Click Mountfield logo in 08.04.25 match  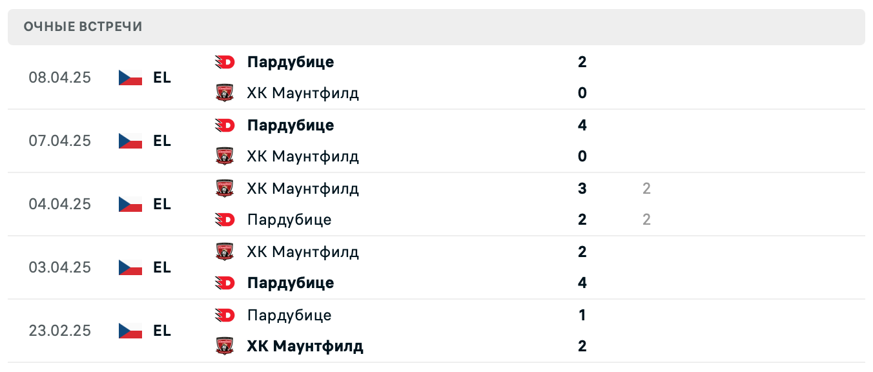coord(225,93)
